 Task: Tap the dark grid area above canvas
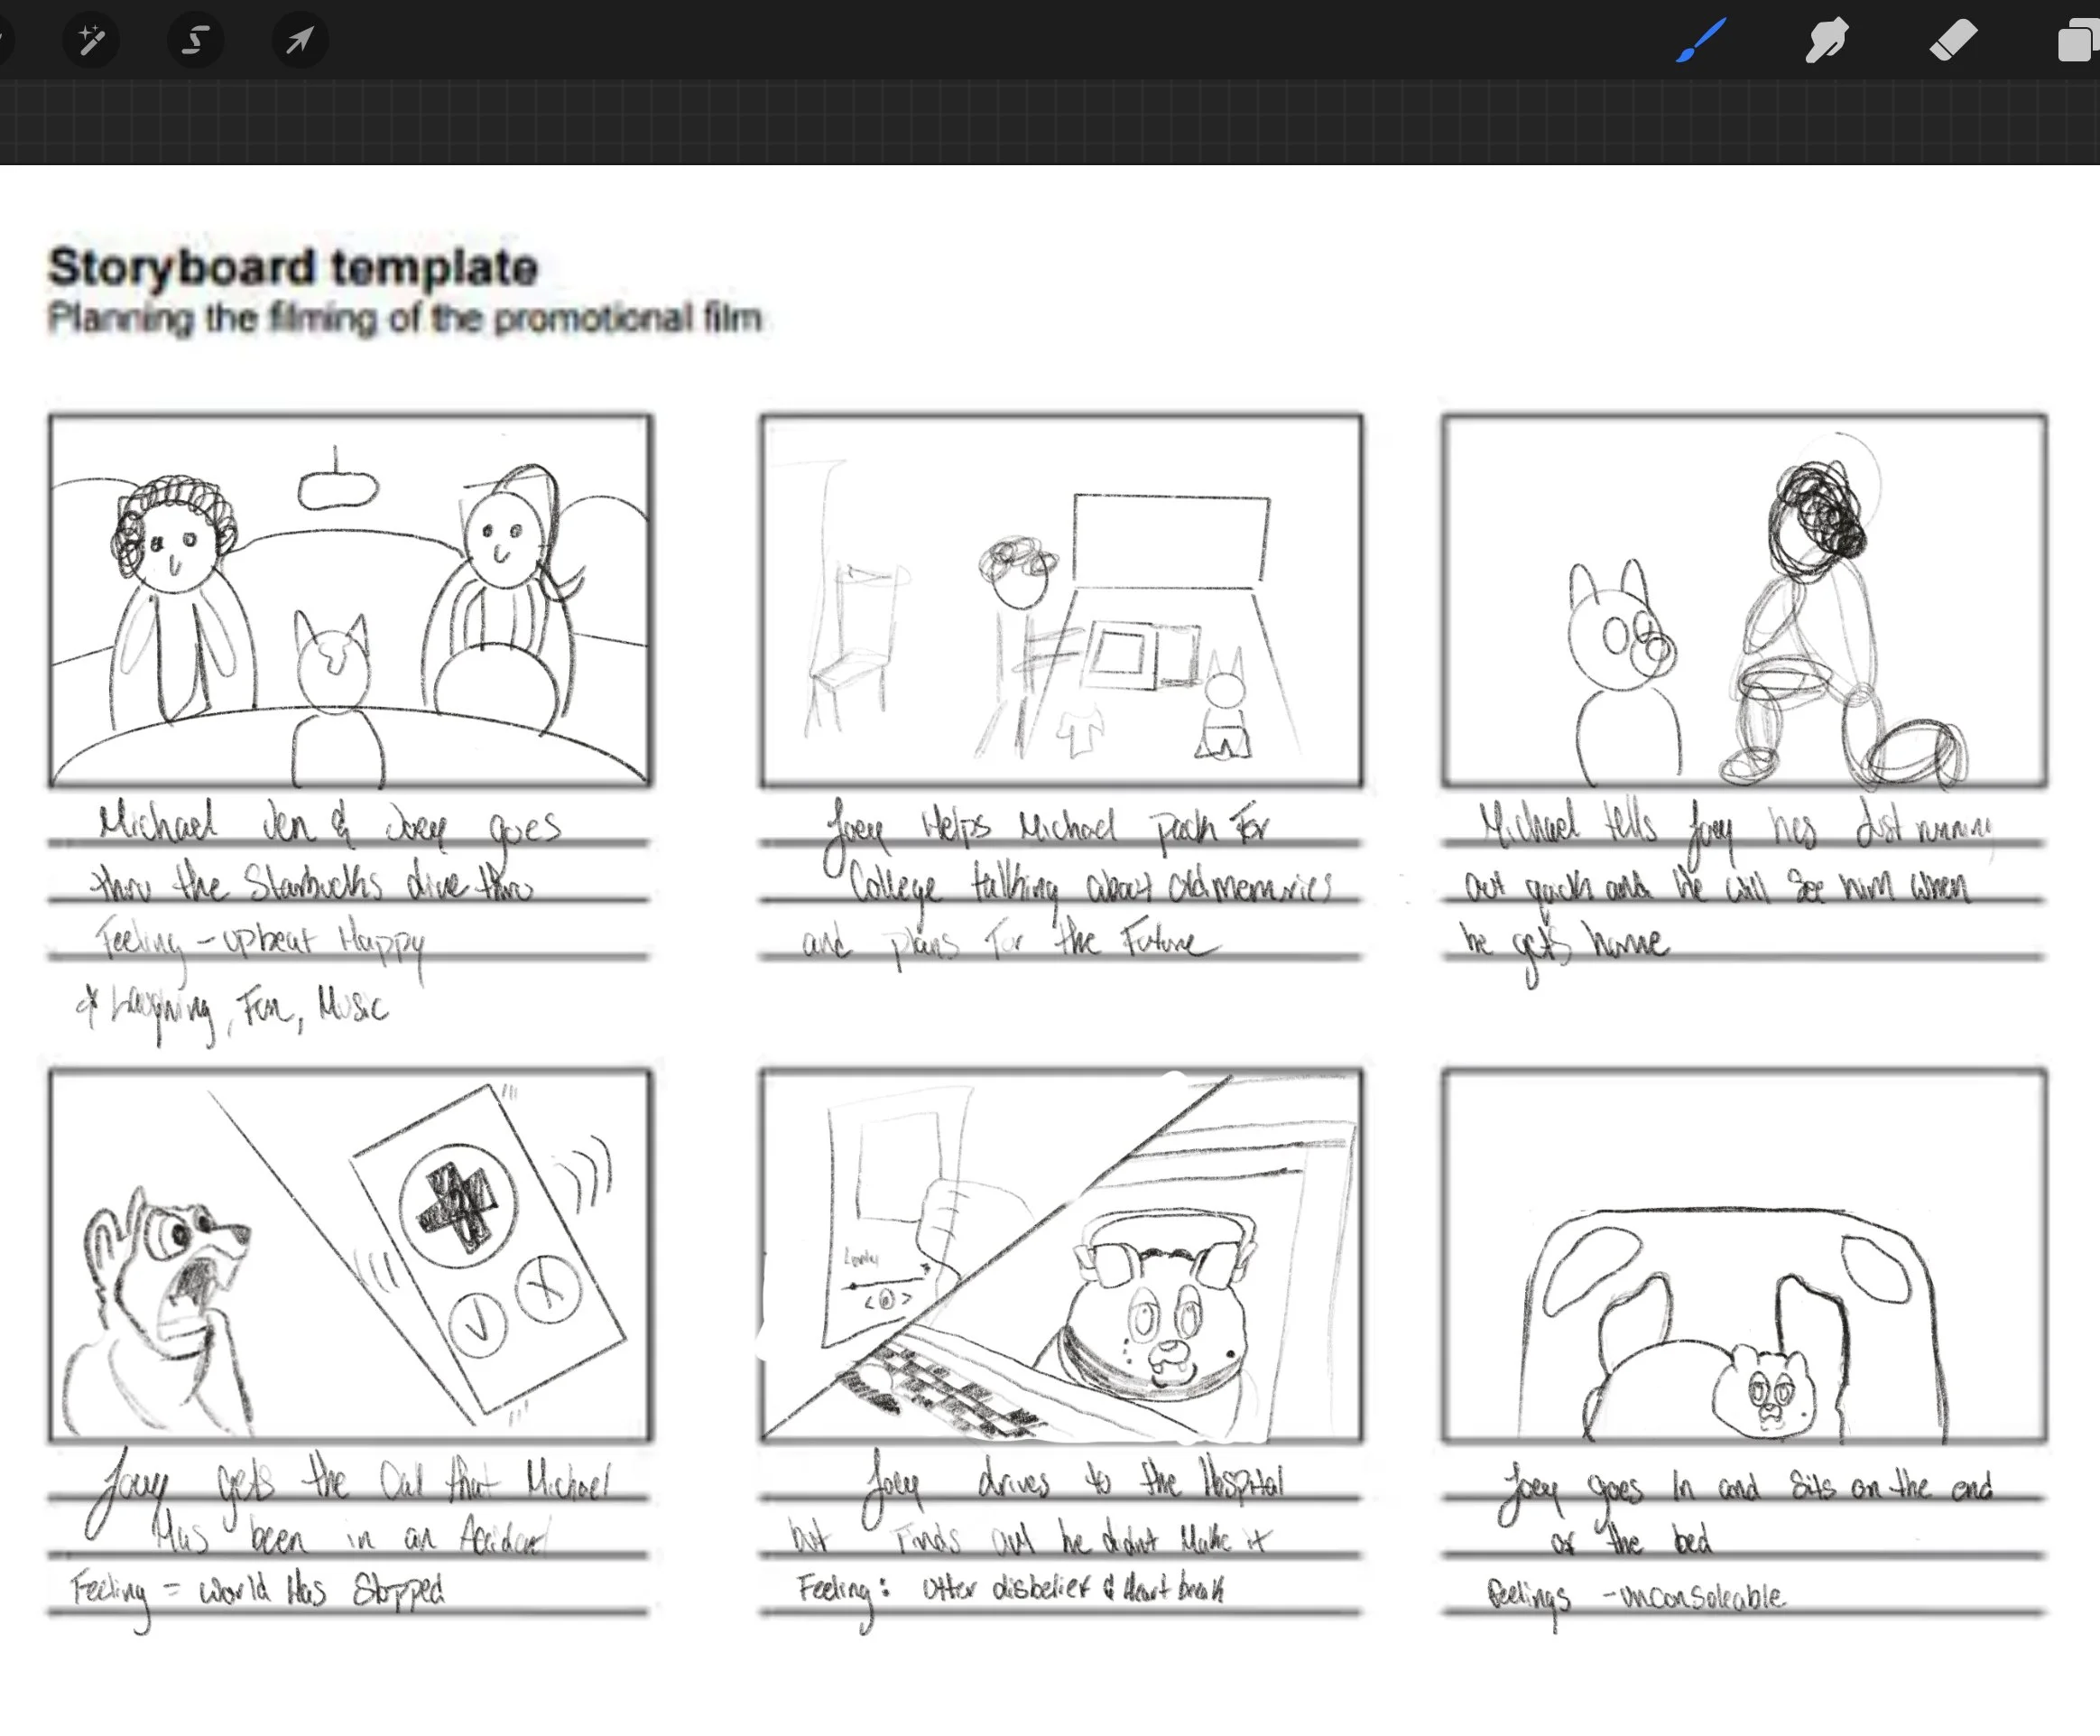(x=1050, y=122)
